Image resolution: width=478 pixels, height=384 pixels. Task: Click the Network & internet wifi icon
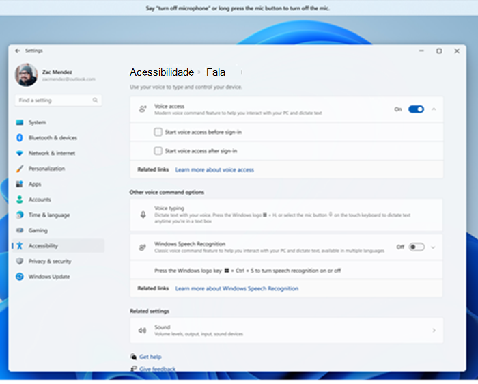(x=20, y=153)
